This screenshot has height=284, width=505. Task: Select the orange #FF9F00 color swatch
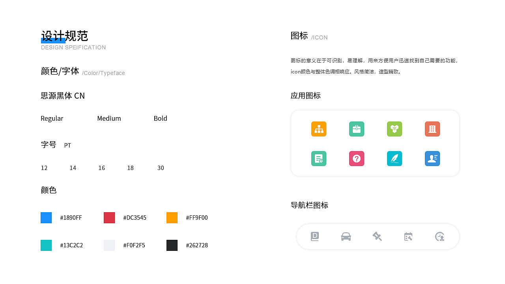click(x=172, y=217)
